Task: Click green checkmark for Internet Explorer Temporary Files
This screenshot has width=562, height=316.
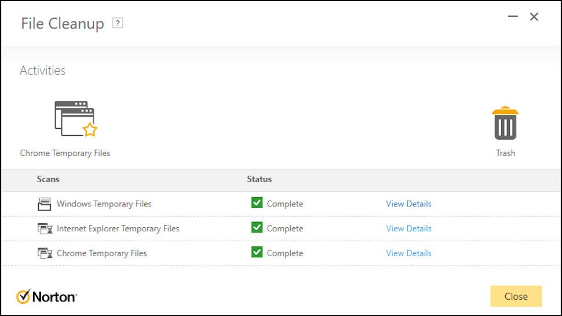Action: click(257, 227)
